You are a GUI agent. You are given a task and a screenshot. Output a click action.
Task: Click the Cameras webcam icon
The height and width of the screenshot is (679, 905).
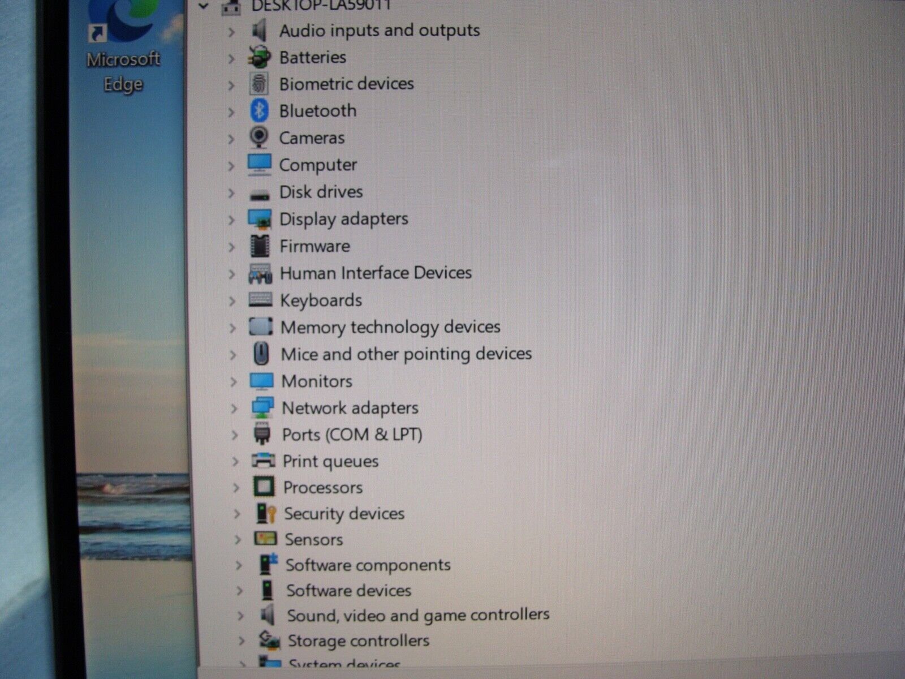point(259,137)
